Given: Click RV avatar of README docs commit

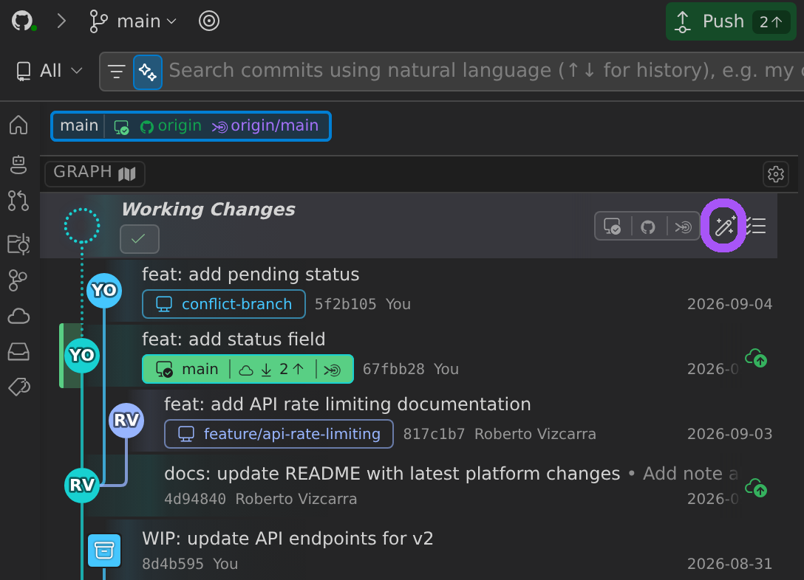Looking at the screenshot, I should point(82,485).
